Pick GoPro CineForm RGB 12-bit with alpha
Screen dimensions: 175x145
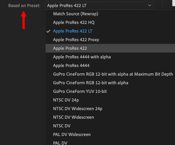click(x=110, y=83)
